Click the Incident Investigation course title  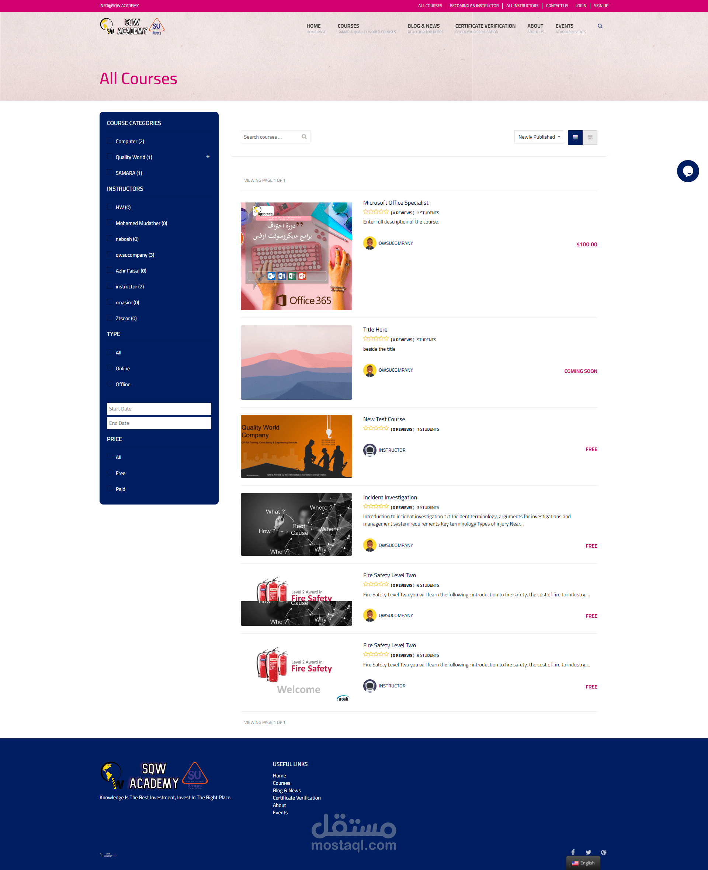[389, 497]
